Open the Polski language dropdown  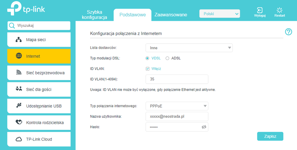tap(220, 14)
